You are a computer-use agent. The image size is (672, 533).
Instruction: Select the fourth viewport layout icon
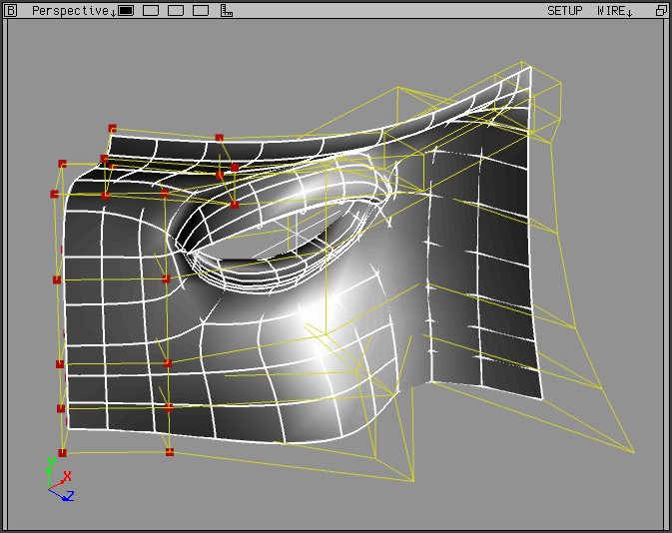click(x=200, y=11)
